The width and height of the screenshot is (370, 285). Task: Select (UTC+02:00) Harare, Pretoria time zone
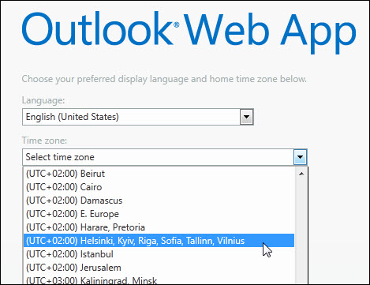pyautogui.click(x=159, y=227)
